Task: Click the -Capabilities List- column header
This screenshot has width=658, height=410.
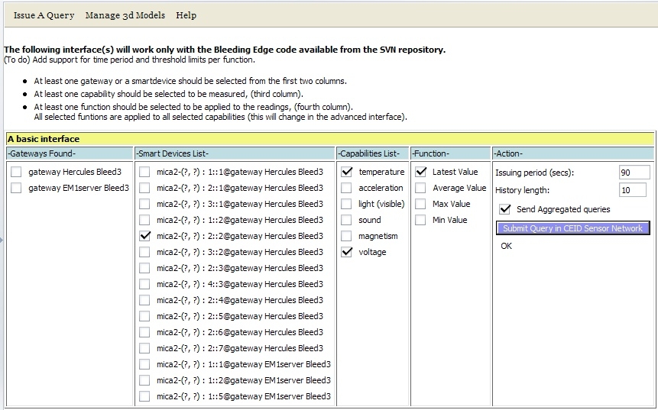Action: [372, 153]
